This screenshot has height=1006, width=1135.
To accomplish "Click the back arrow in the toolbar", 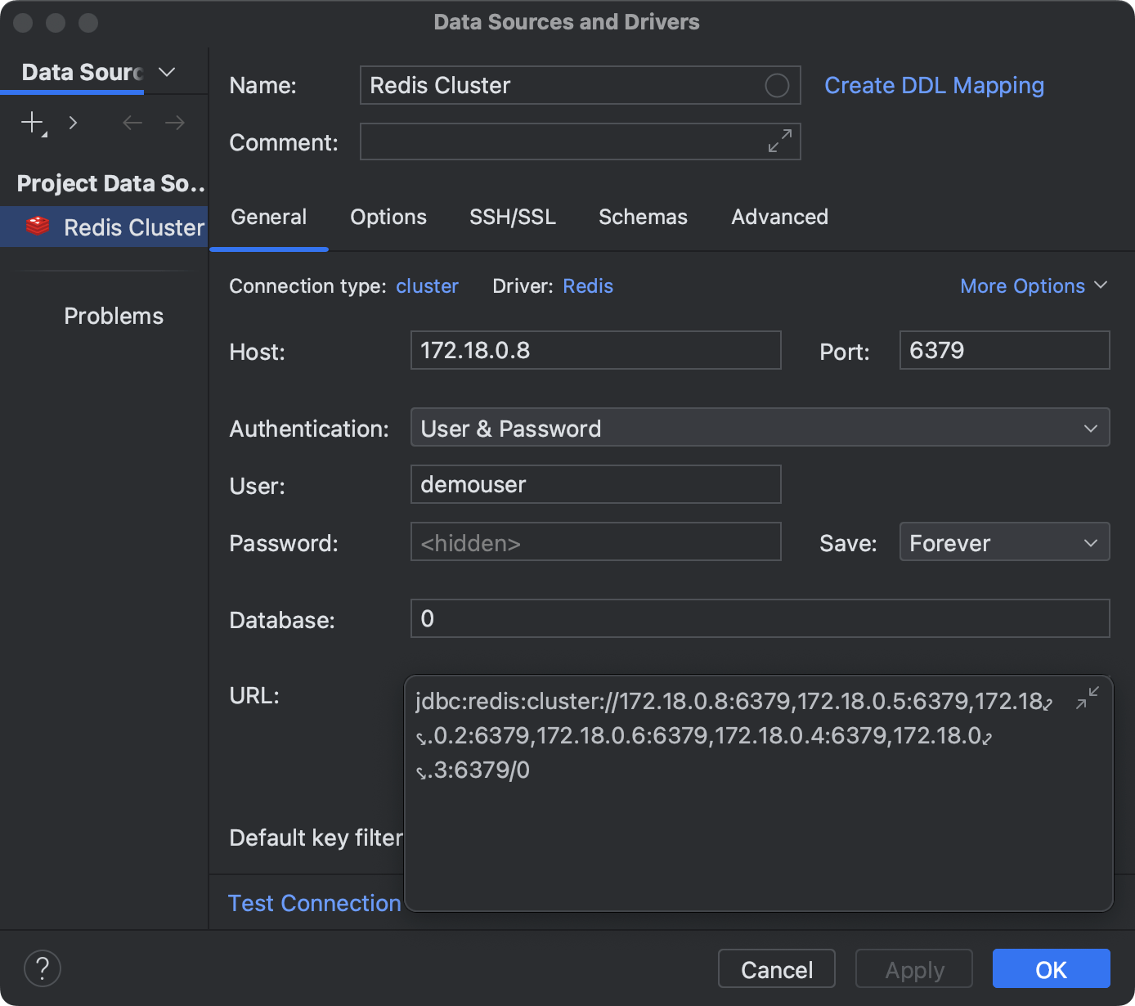I will click(x=132, y=123).
